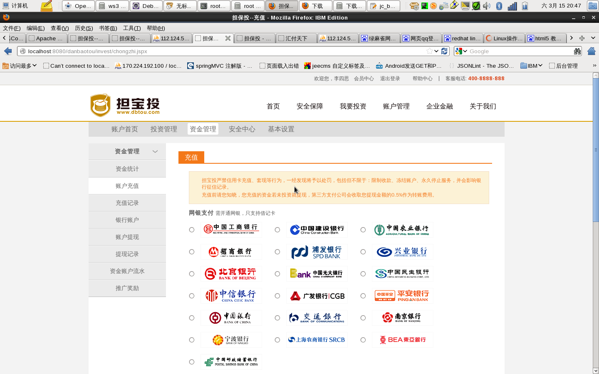Click China Construction Bank logo
The image size is (599, 374).
tap(317, 230)
